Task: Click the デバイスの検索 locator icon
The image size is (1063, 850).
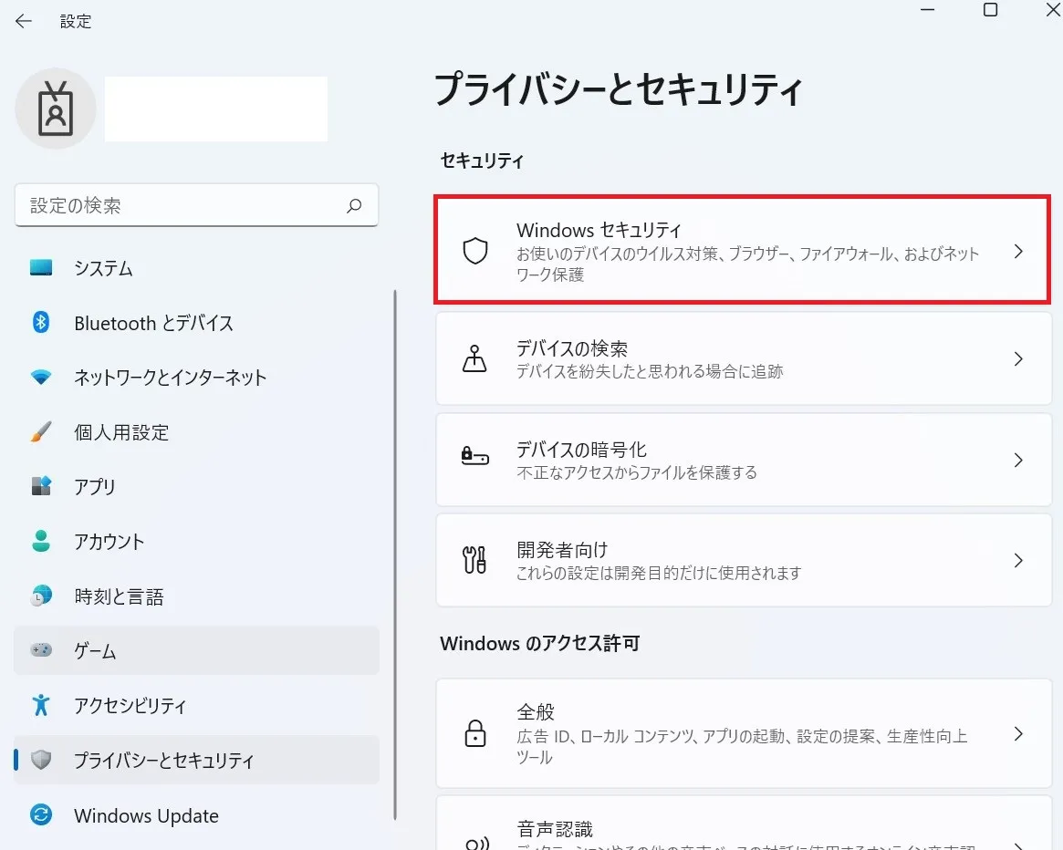Action: [x=475, y=359]
